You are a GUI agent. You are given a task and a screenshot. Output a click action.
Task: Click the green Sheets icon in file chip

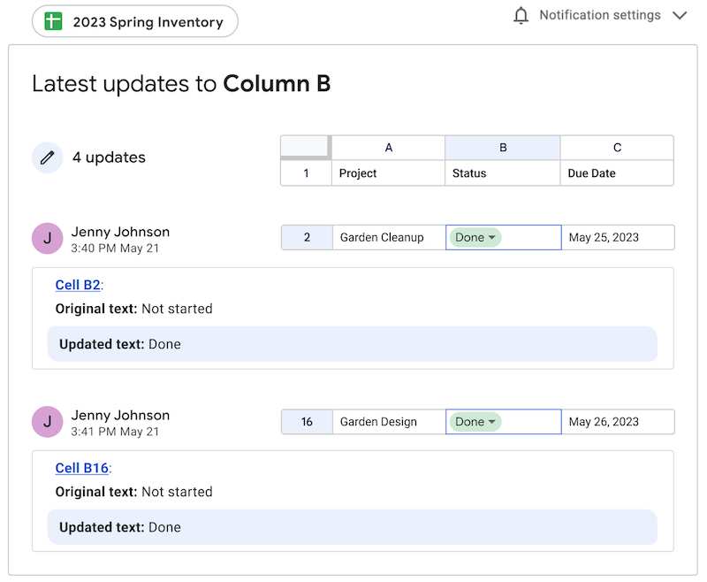(x=53, y=21)
